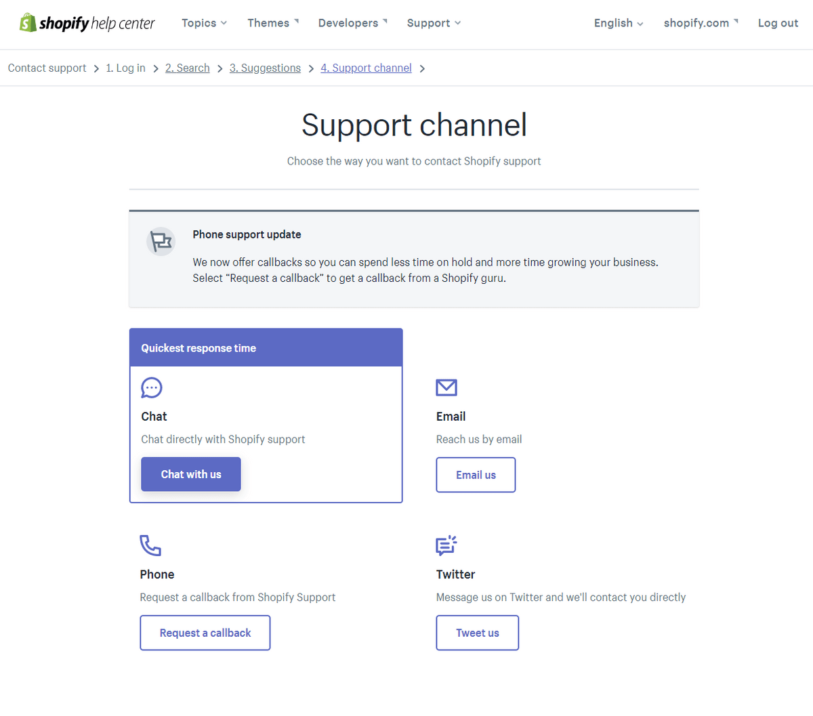Click the Support channel page heading
The height and width of the screenshot is (716, 813).
(414, 125)
